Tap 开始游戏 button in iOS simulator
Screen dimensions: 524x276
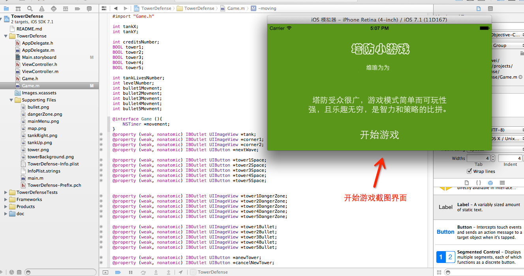coord(379,135)
